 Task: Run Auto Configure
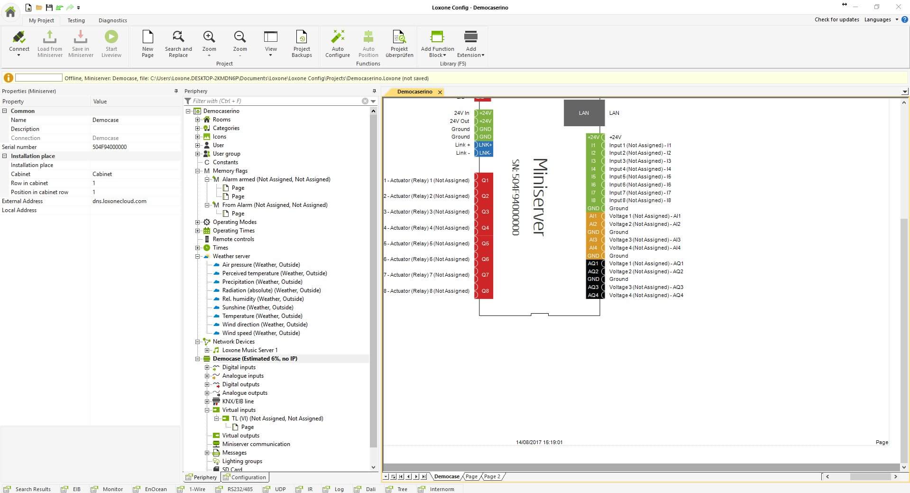coord(337,43)
